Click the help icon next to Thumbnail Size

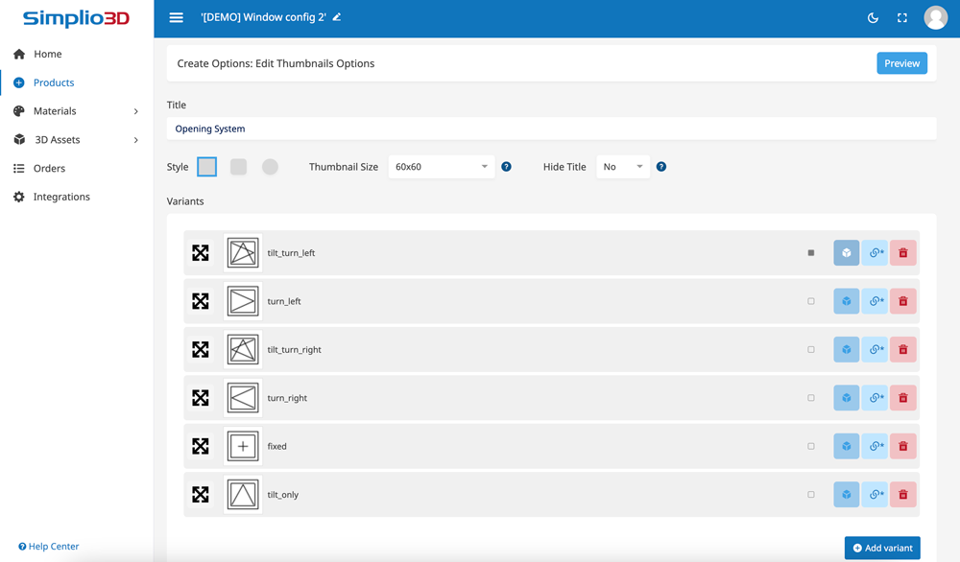click(506, 167)
